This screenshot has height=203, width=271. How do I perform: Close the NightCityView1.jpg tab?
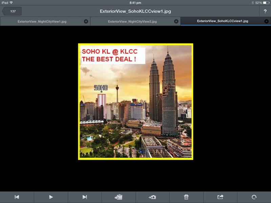click(86, 21)
